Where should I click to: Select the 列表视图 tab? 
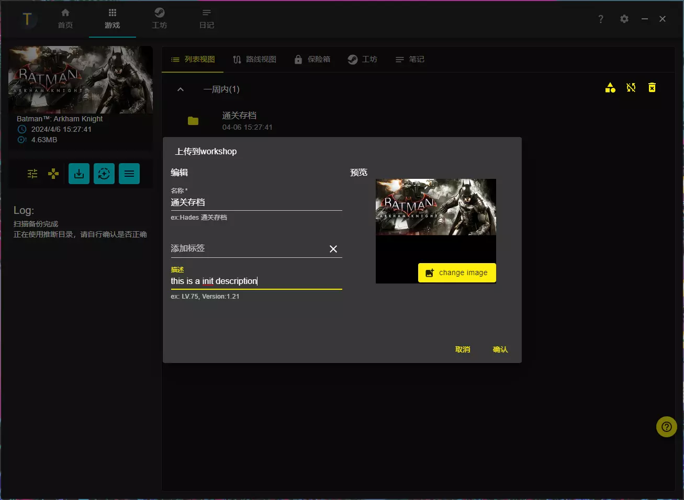click(x=193, y=60)
